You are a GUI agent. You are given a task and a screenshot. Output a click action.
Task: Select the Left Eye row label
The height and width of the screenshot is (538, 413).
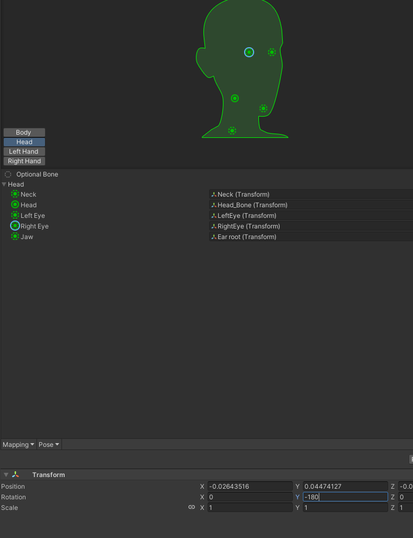click(x=32, y=216)
